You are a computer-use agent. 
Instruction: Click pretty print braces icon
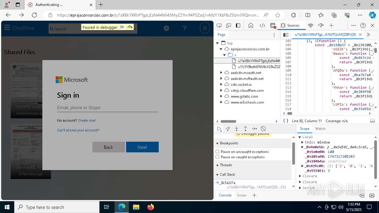[286, 121]
